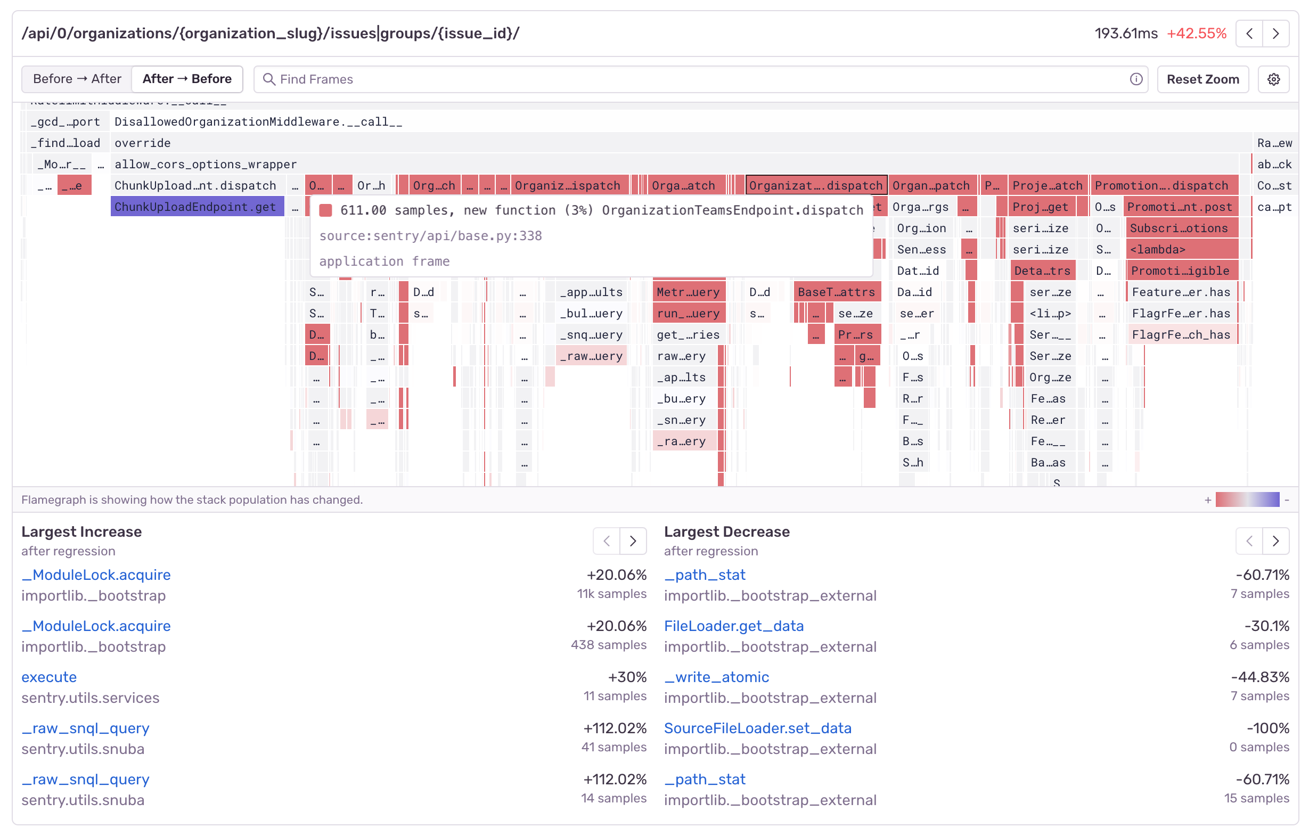Switch to Before → After view

click(77, 79)
